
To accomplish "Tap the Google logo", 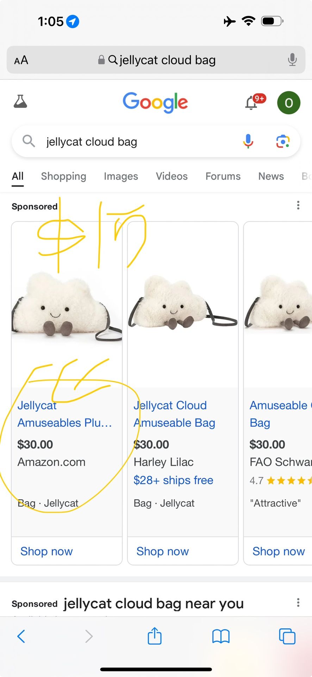I will pos(155,102).
